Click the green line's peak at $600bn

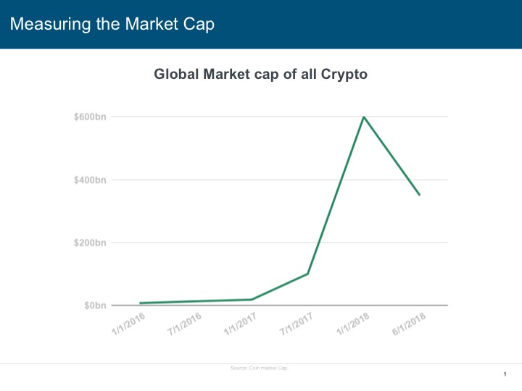(x=363, y=117)
